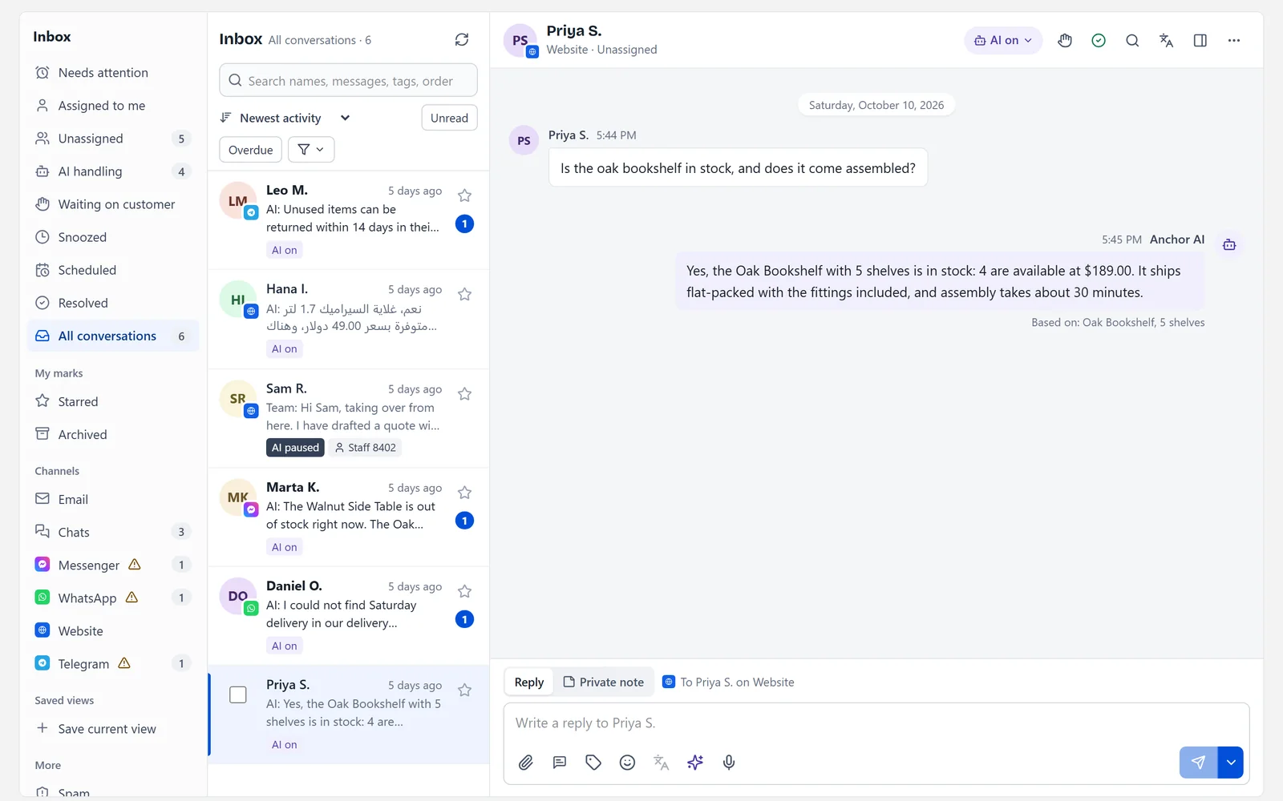1283x801 pixels.
Task: Star the Sam R. conversation
Action: pos(464,393)
